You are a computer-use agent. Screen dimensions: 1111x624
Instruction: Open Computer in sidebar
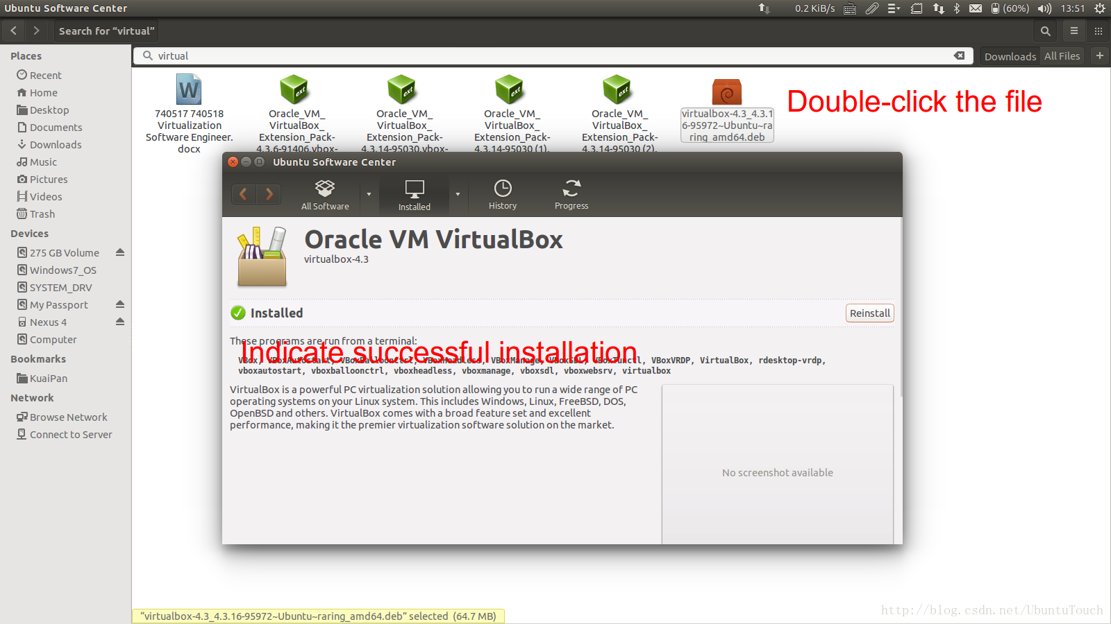coord(53,339)
